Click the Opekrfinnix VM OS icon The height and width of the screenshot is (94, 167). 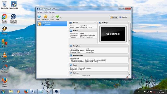point(39,24)
